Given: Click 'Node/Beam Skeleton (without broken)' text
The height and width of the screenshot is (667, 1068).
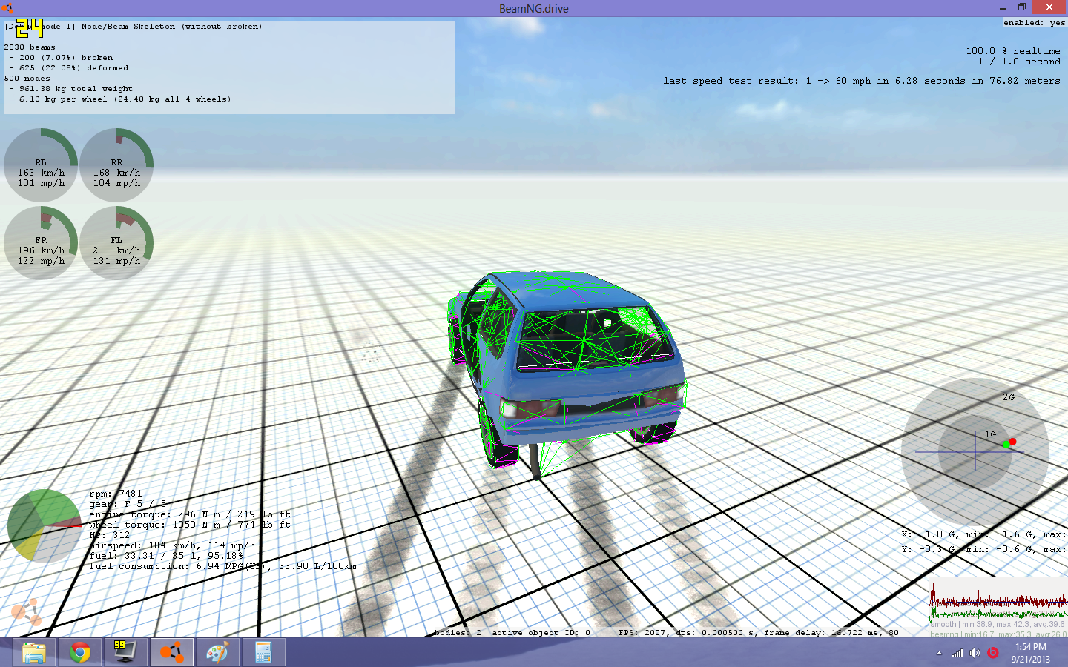Looking at the screenshot, I should [171, 27].
